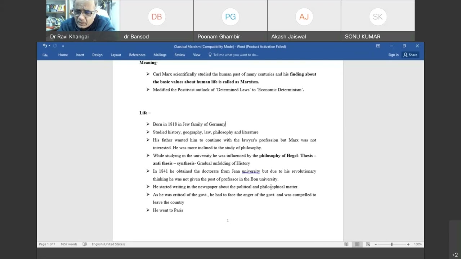Open the Customize Quick Access Toolbar dropdown

(63, 46)
